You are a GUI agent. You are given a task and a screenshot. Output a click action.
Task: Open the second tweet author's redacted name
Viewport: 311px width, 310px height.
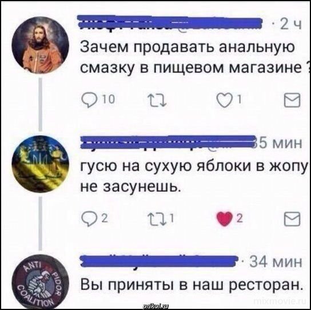(168, 142)
